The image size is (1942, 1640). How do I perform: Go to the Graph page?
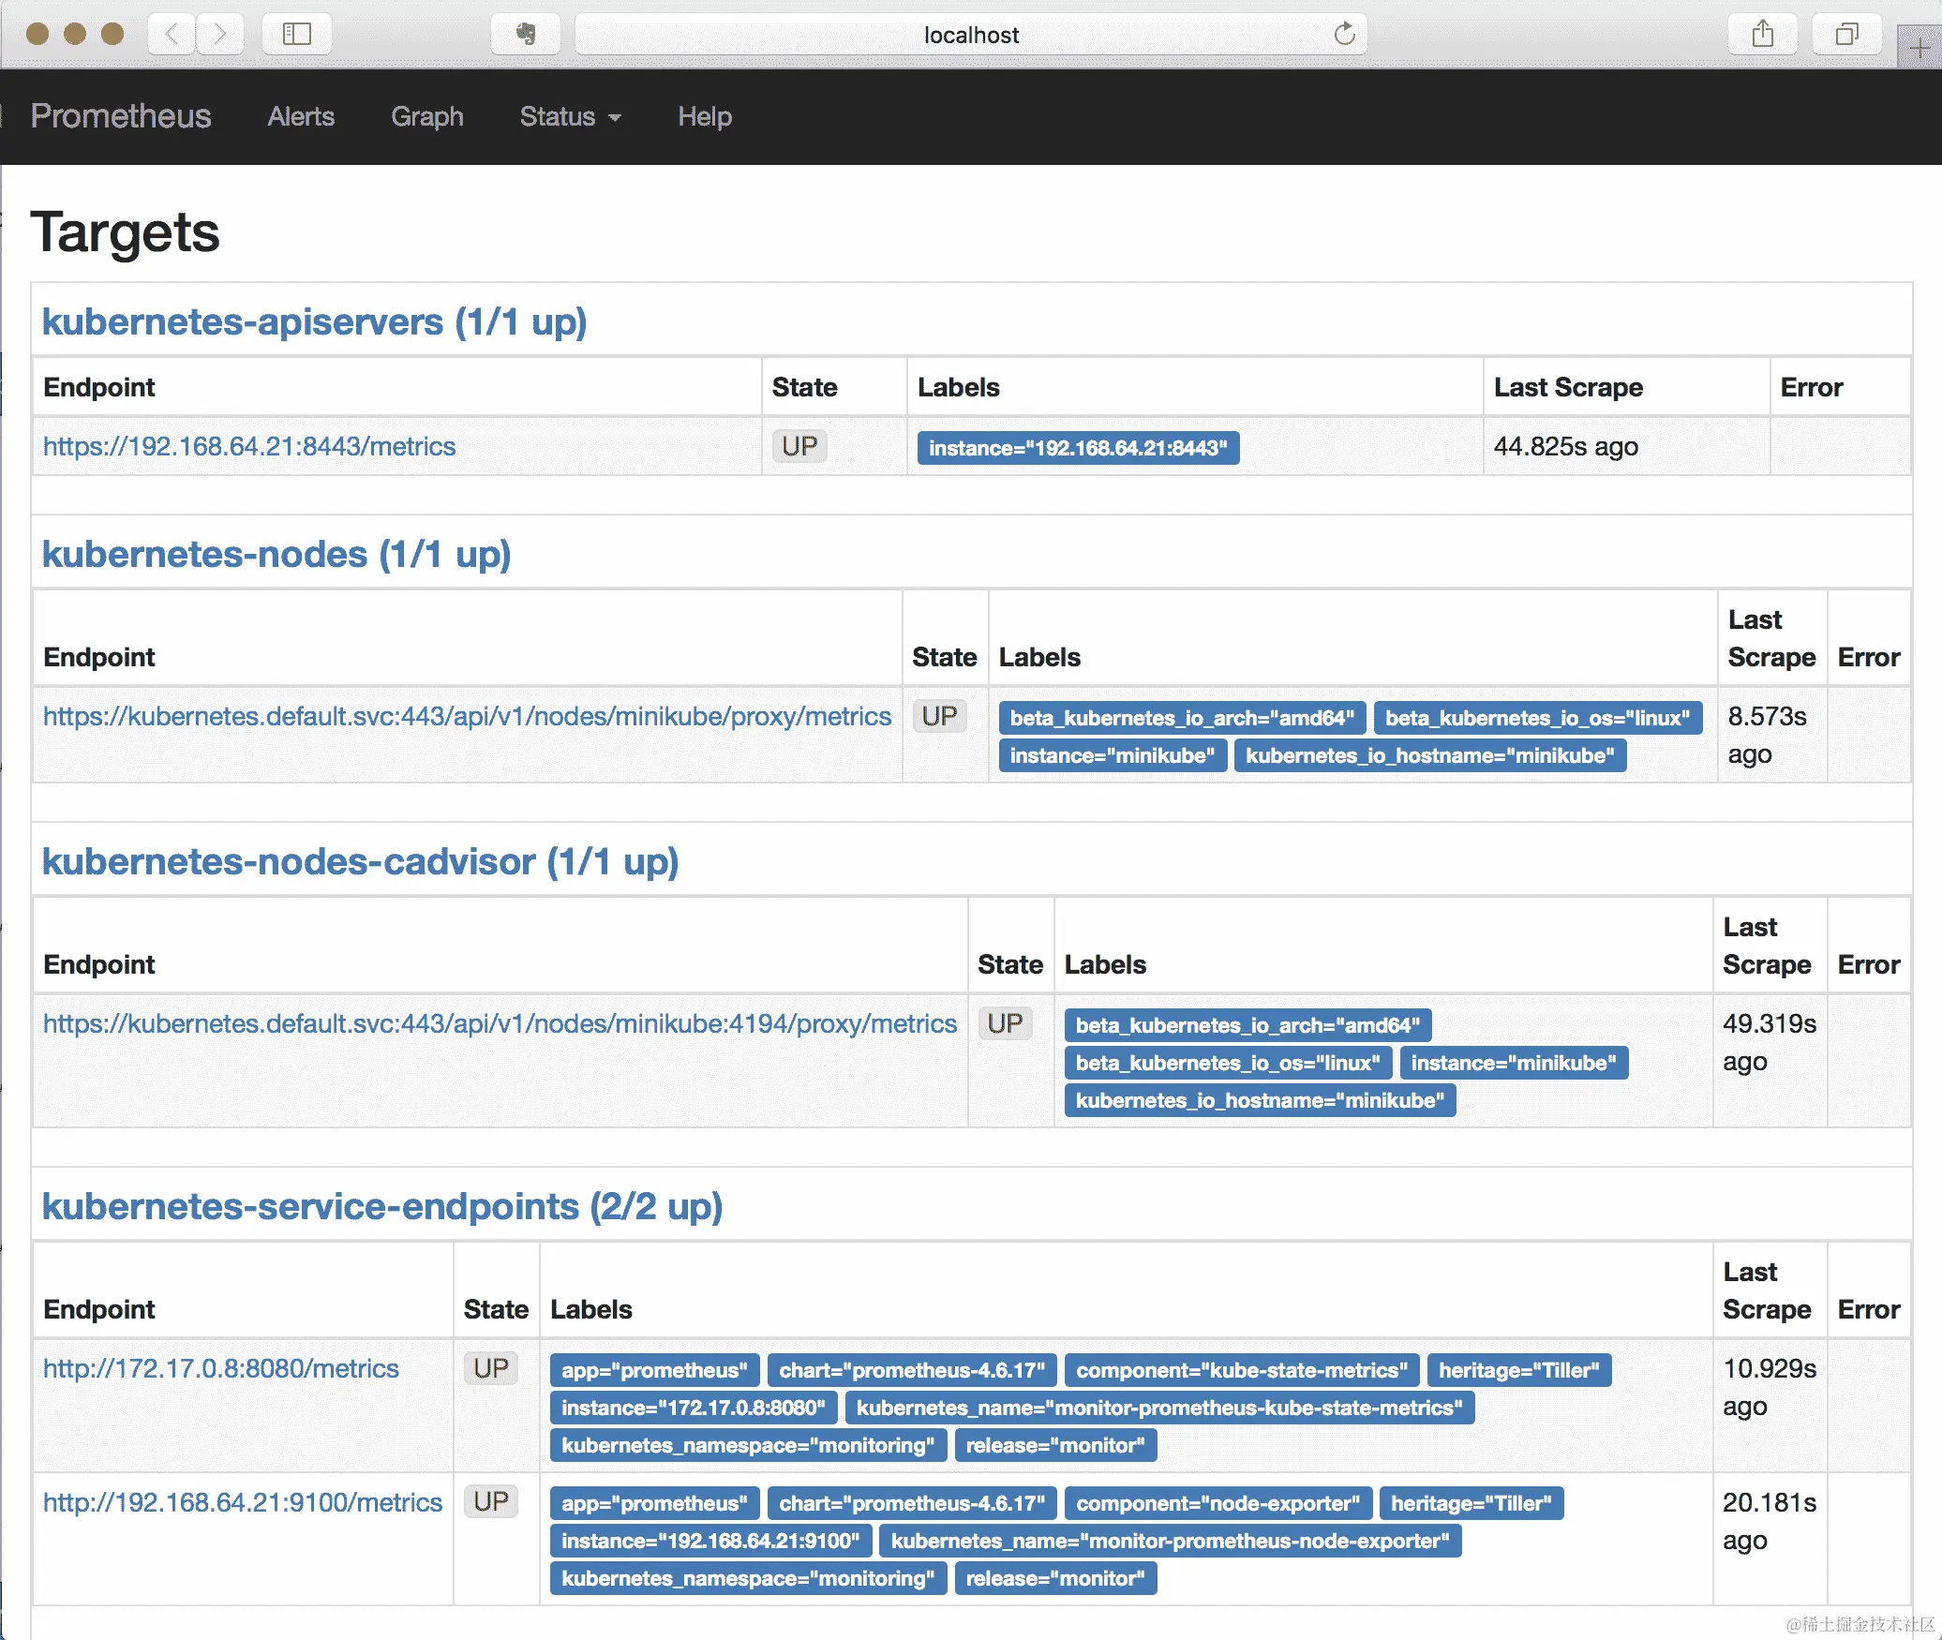click(x=426, y=116)
